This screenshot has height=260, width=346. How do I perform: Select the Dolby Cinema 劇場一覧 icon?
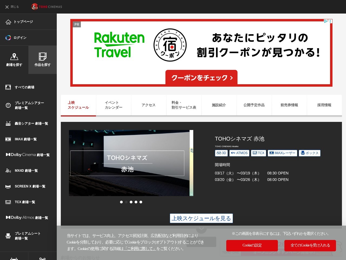pos(8,154)
